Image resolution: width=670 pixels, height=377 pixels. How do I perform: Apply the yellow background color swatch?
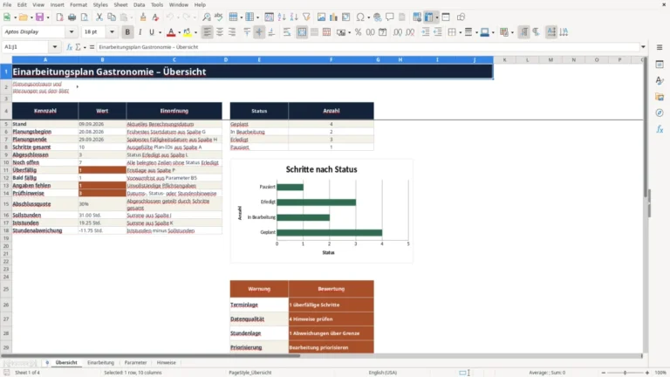pos(188,32)
